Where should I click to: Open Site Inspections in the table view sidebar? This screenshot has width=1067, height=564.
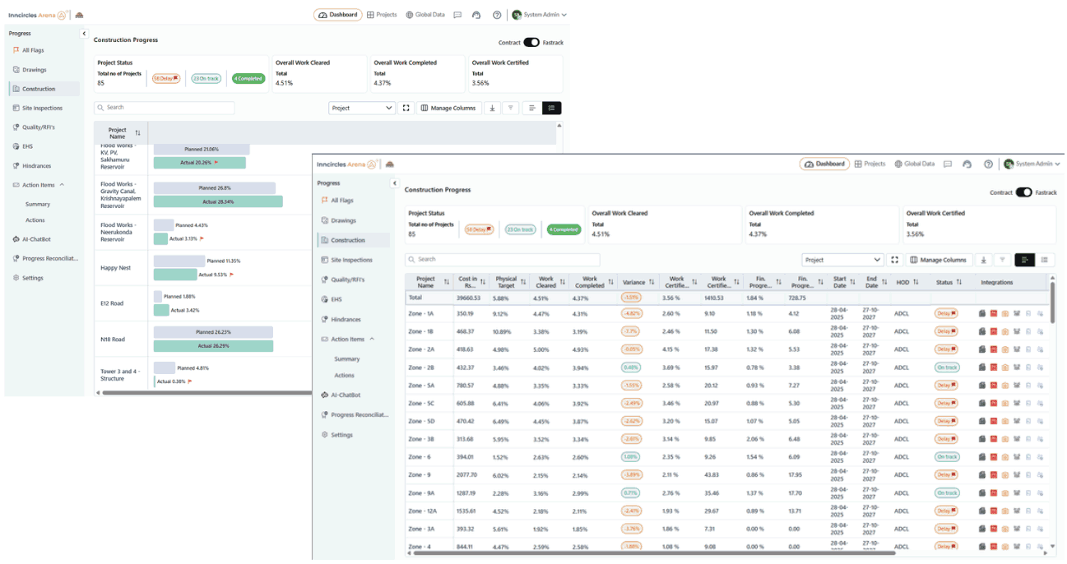coord(351,260)
